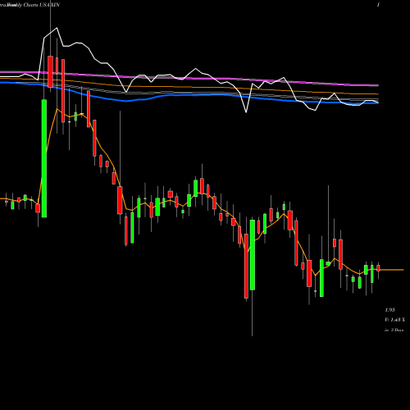This screenshot has height=410, width=410.
Task: Click the chart title text containing "Charts USA XIN"
Action: [30, 5]
